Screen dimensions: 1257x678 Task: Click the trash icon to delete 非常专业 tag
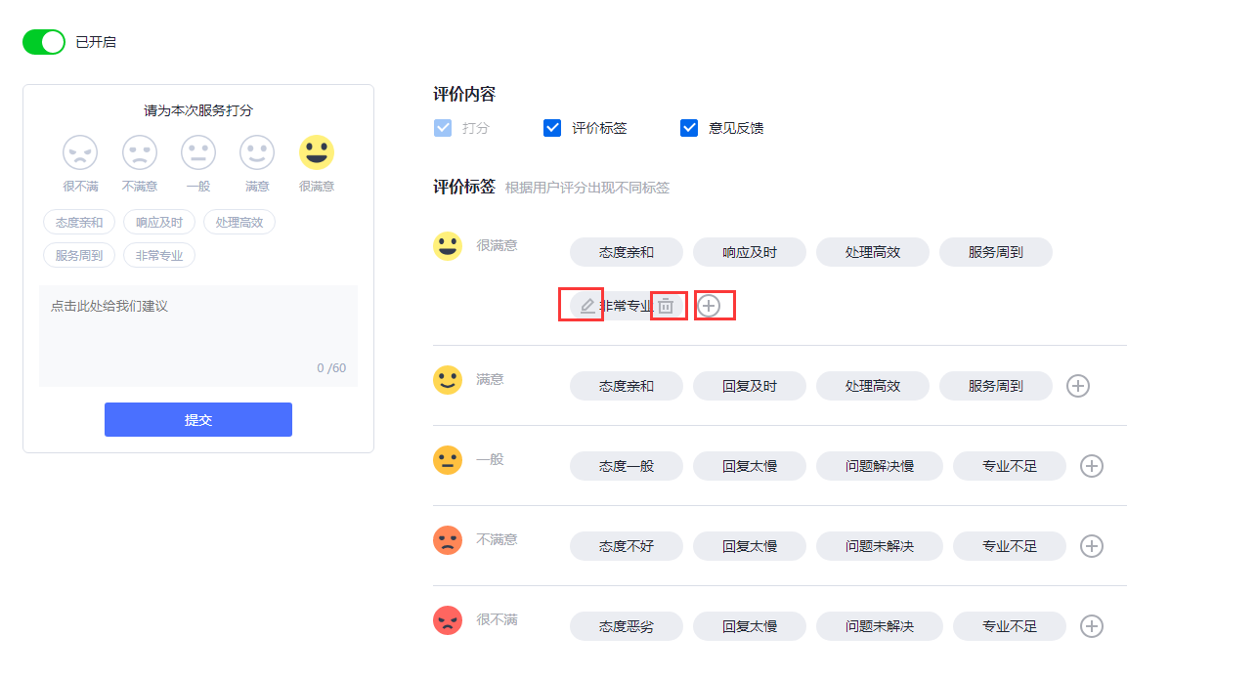[x=666, y=306]
